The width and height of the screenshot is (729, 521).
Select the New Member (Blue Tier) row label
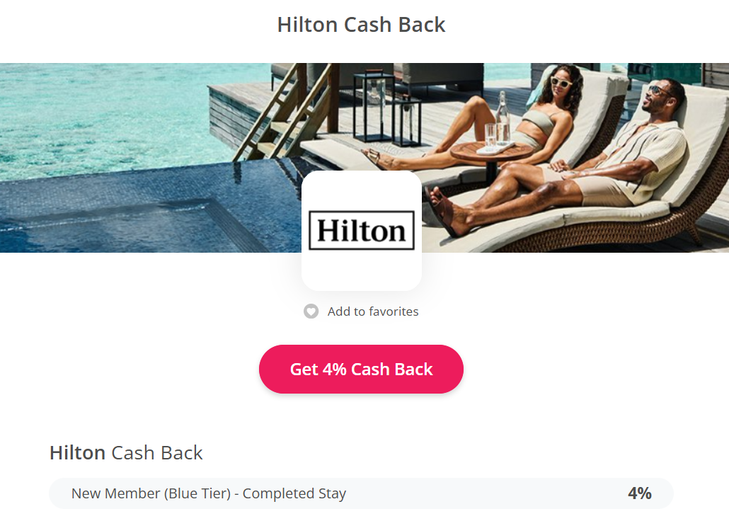coord(209,493)
